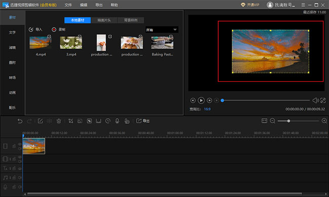Open the edit clip pencil tool
This screenshot has width=329, height=197.
[x=40, y=121]
